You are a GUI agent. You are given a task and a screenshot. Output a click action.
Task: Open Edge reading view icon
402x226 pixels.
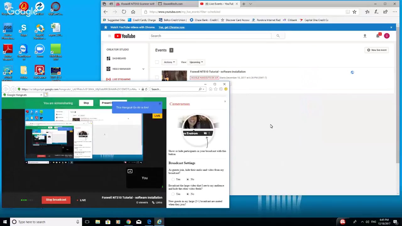coord(348,12)
